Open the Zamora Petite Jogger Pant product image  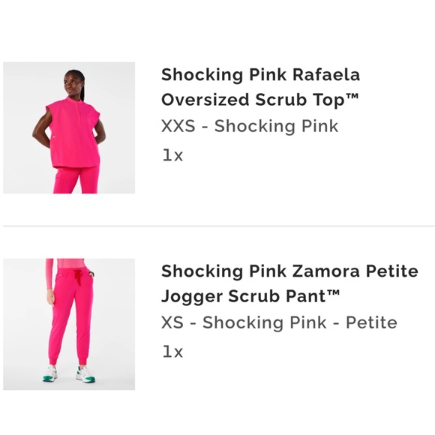point(69,324)
